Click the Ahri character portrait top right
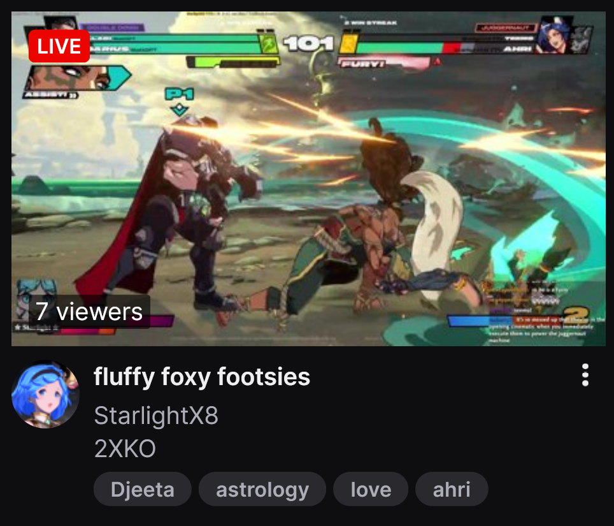Image resolution: width=614 pixels, height=526 pixels. [553, 35]
